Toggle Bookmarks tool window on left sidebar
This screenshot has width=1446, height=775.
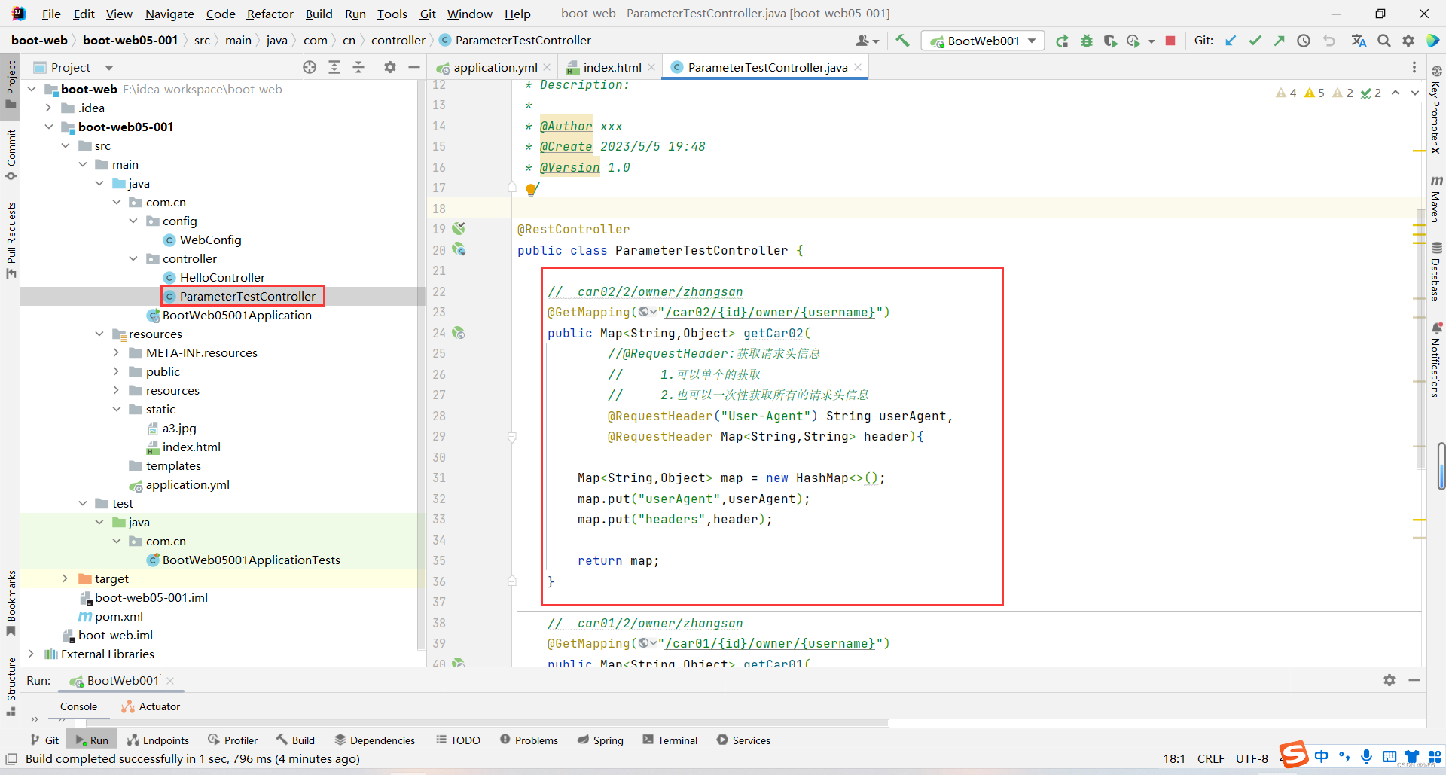11,603
